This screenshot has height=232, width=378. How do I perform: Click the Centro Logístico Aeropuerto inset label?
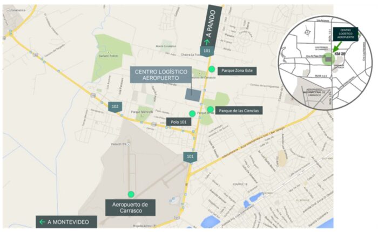(346, 34)
